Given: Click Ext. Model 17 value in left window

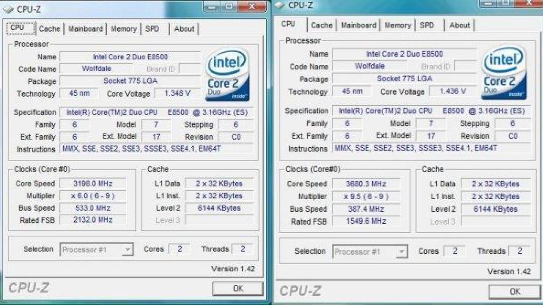Looking at the screenshot, I should click(x=156, y=137).
